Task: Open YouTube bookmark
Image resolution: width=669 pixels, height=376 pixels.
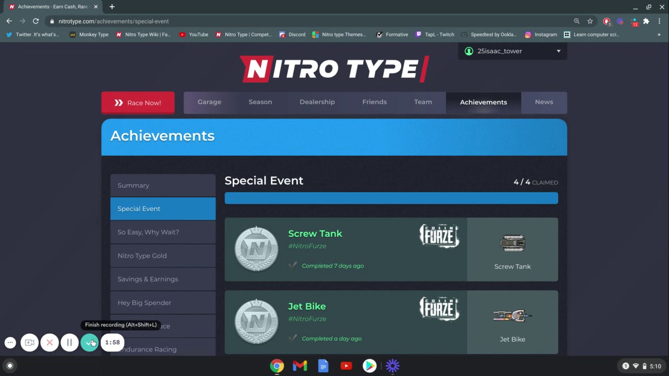Action: tap(193, 34)
